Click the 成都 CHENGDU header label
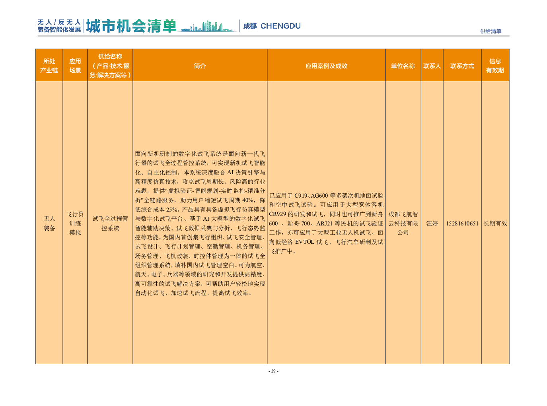 pos(272,26)
